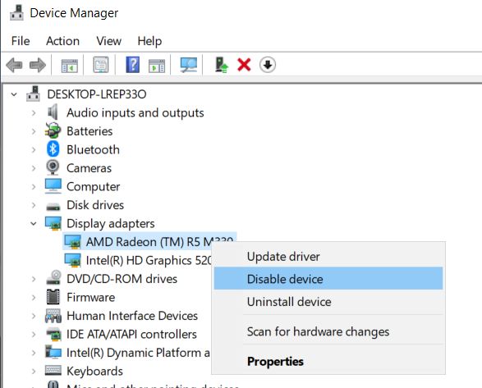Choose Disable device in context menu

click(328, 279)
